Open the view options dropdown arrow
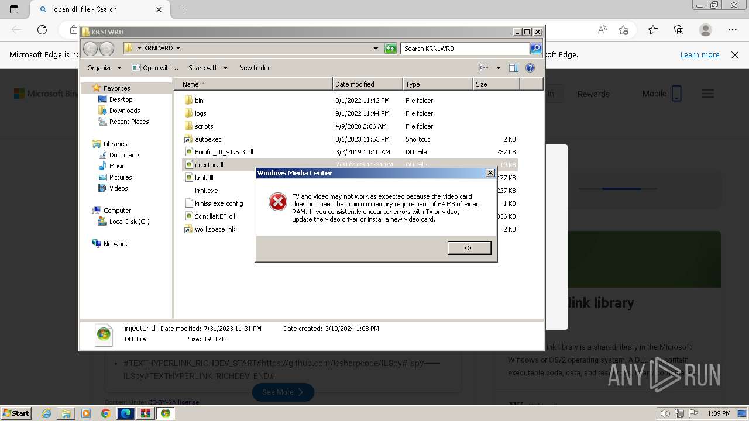Screen dimensions: 749x421 pyautogui.click(x=498, y=68)
